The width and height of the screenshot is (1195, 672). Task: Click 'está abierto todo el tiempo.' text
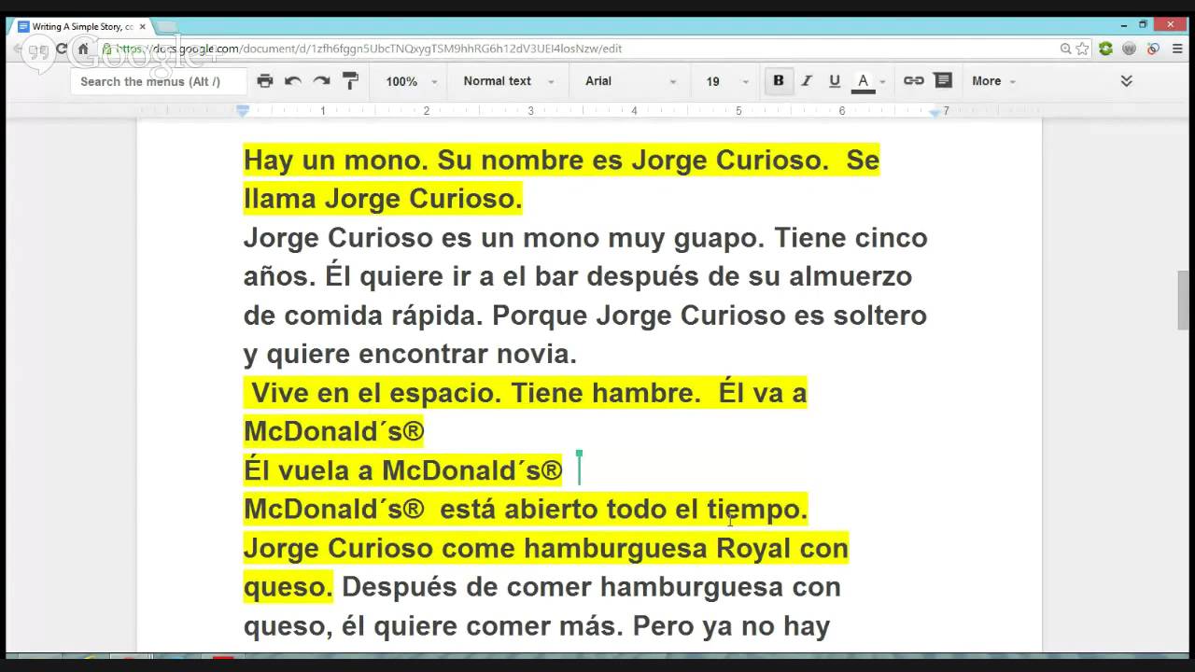(x=624, y=510)
